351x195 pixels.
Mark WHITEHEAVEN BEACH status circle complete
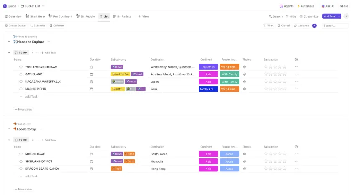coord(21,67)
